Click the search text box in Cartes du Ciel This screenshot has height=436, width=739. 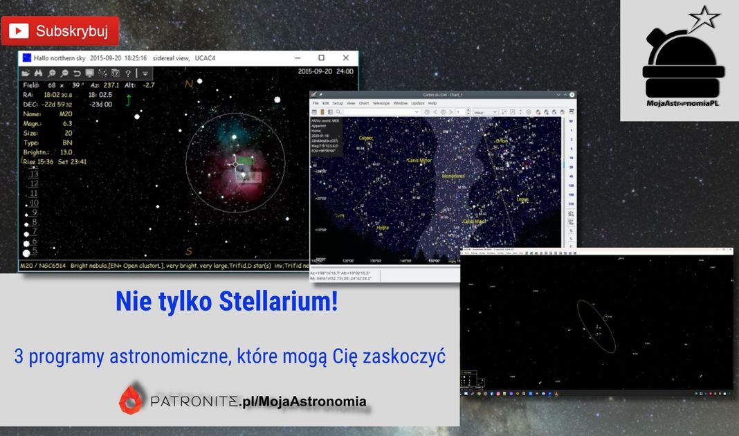pos(382,112)
